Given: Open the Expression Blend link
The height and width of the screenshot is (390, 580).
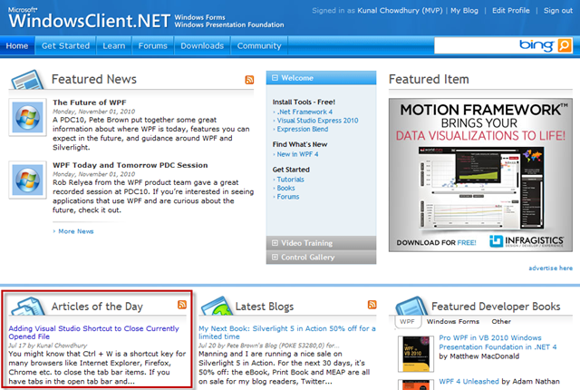Looking at the screenshot, I should pyautogui.click(x=303, y=129).
